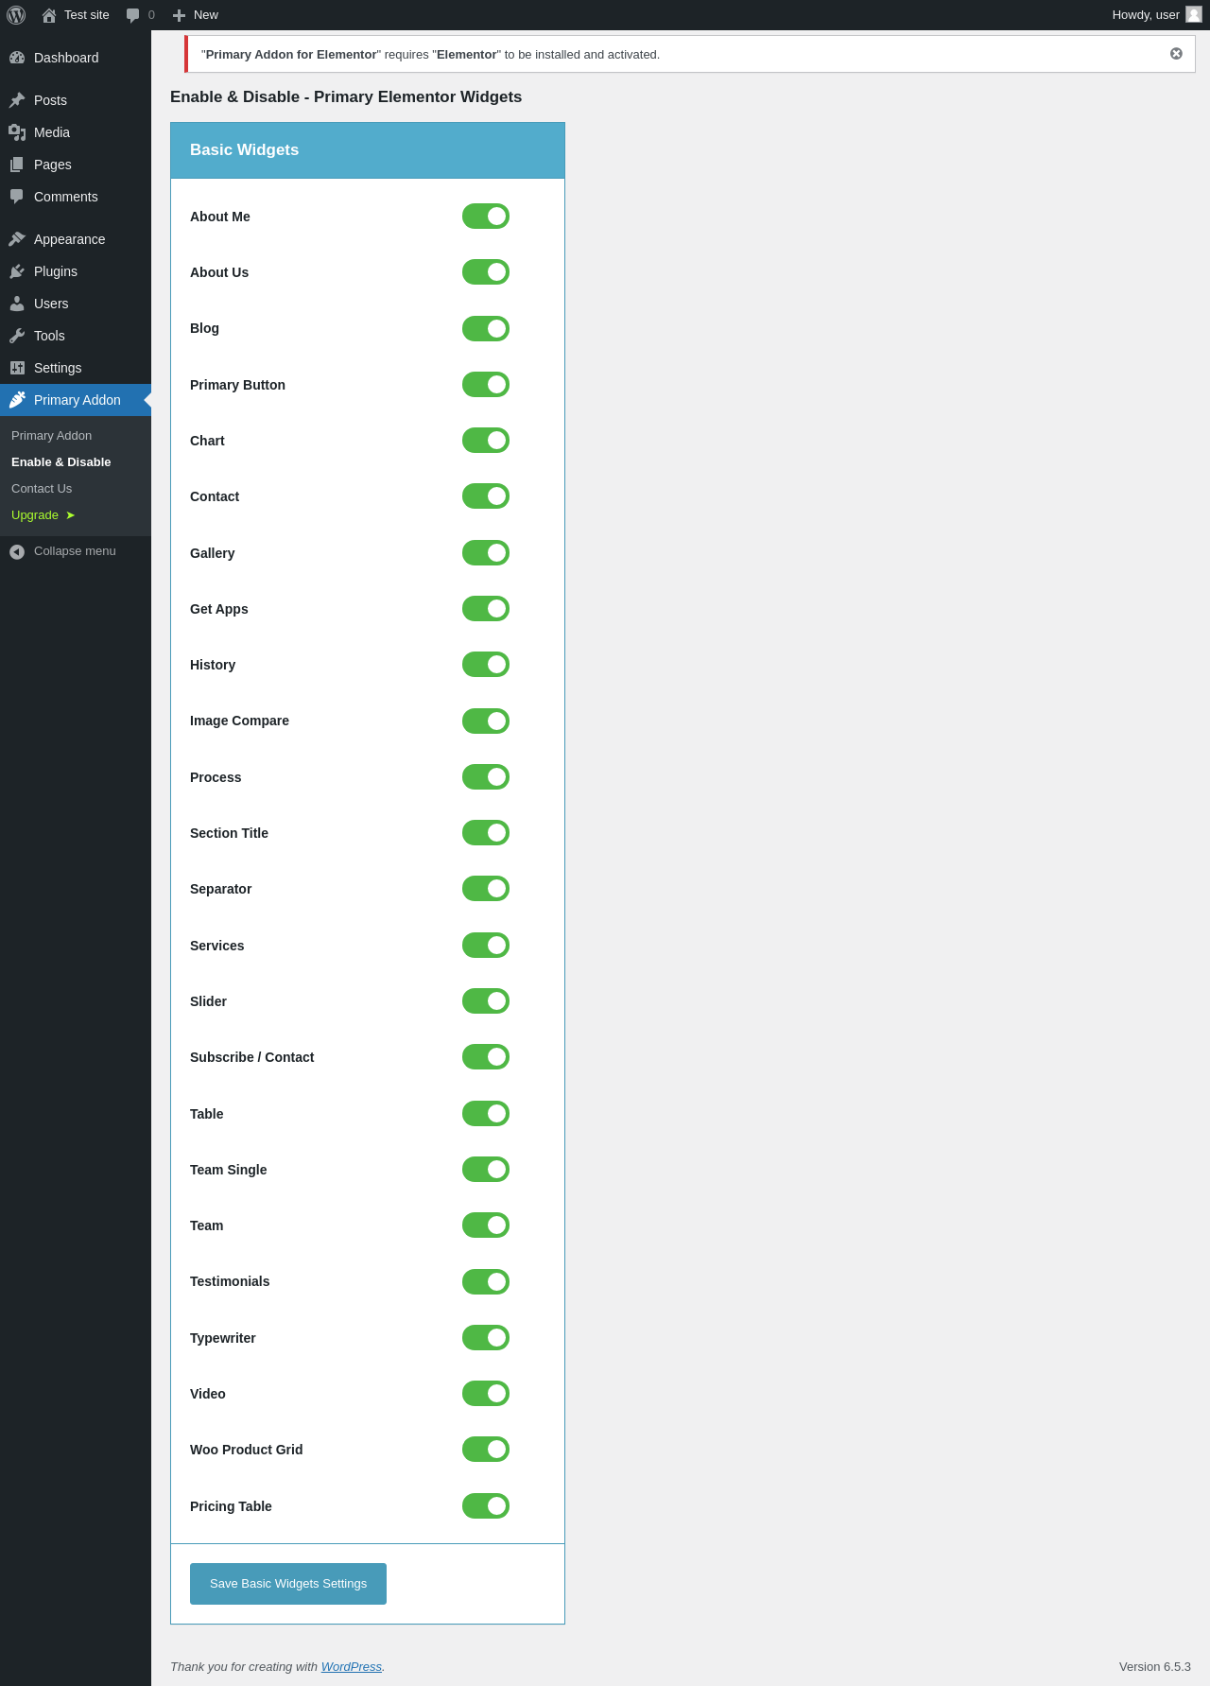Open the Dashboard menu
Screen dimensions: 1210x1686
click(76, 58)
